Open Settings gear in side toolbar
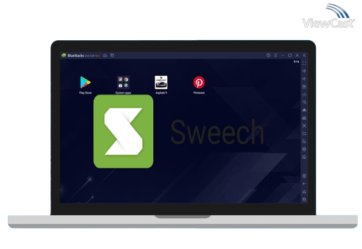 [x=304, y=176]
